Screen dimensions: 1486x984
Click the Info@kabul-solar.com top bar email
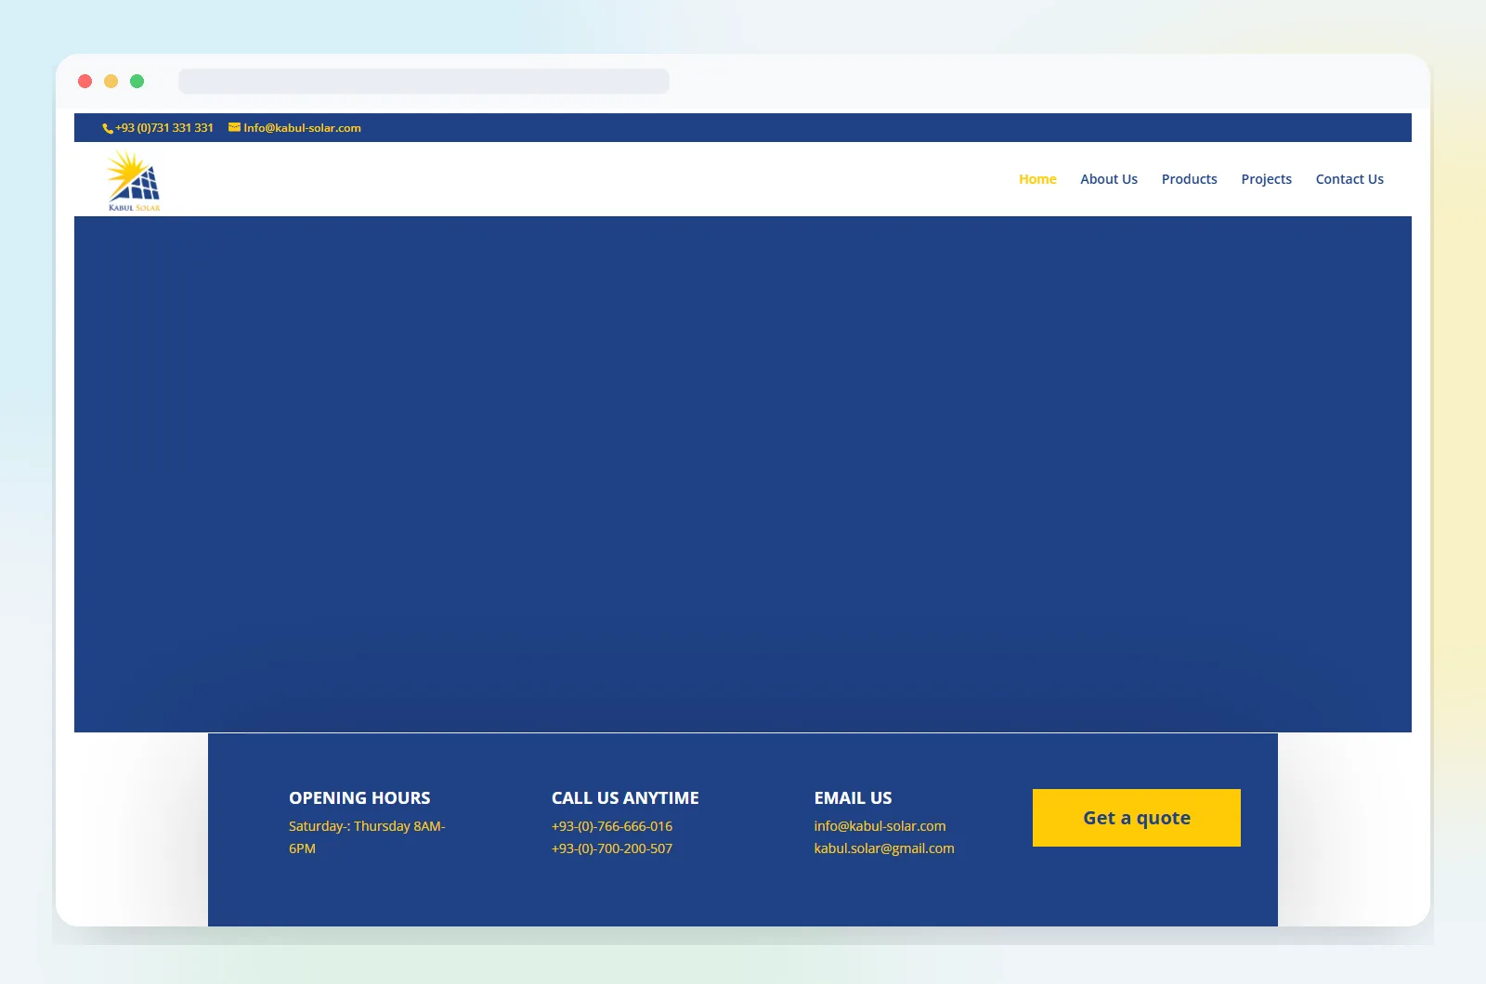pos(302,128)
